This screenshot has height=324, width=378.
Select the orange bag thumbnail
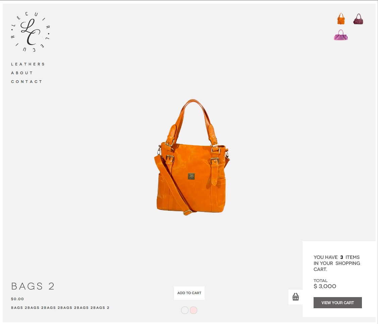coord(341,19)
